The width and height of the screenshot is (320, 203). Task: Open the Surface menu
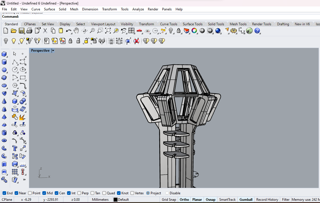49,9
